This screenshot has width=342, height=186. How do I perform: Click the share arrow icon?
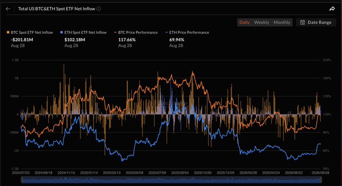(332, 9)
